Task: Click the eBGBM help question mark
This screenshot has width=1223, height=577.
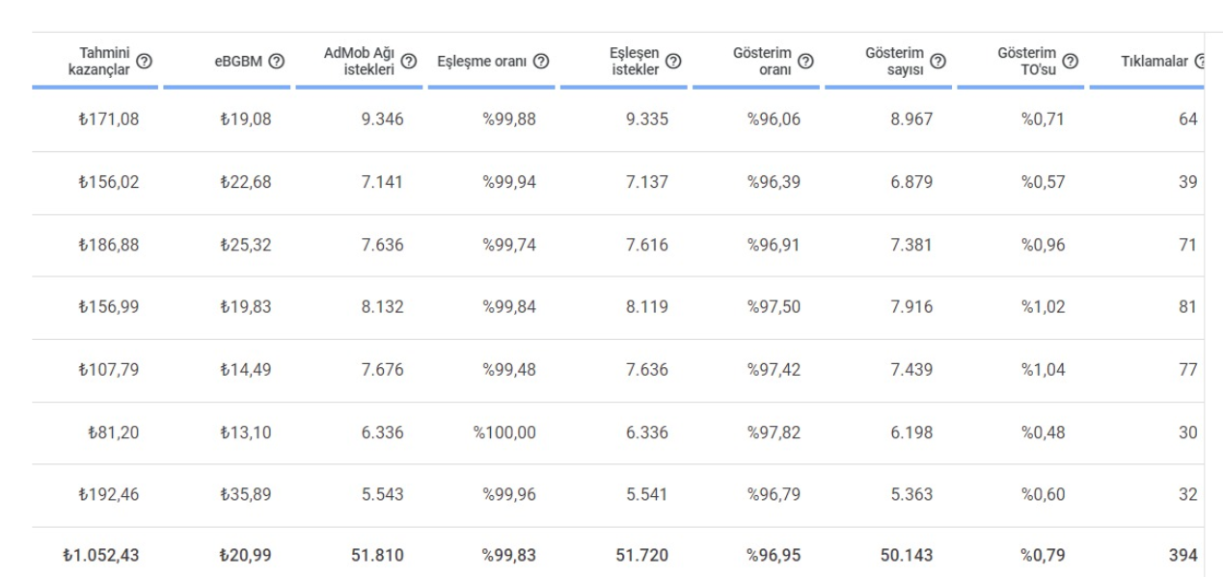Action: coord(277,62)
